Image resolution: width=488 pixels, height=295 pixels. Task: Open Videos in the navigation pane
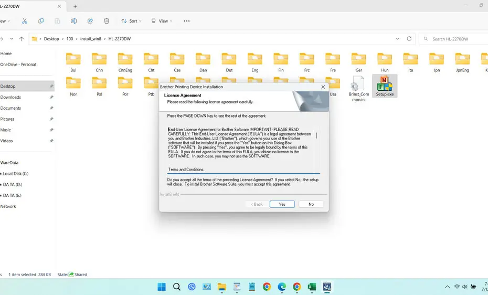point(6,141)
